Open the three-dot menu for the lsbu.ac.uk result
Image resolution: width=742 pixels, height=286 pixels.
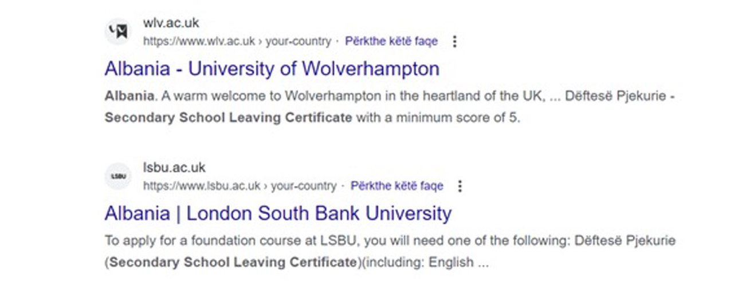click(x=460, y=186)
